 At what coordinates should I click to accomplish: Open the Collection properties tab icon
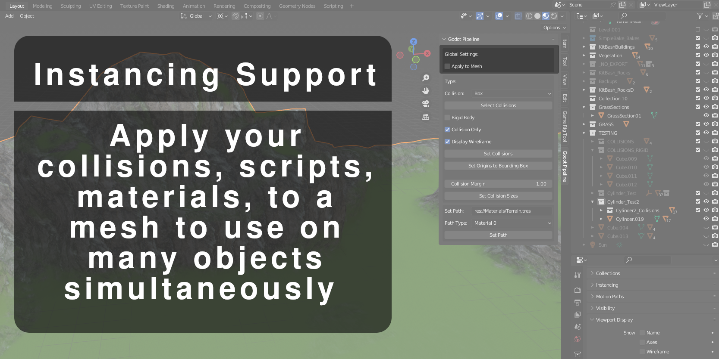[x=578, y=354]
